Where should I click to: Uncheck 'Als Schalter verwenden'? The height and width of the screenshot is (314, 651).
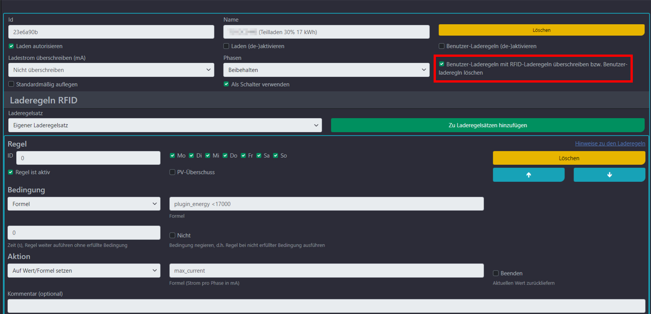tap(226, 84)
